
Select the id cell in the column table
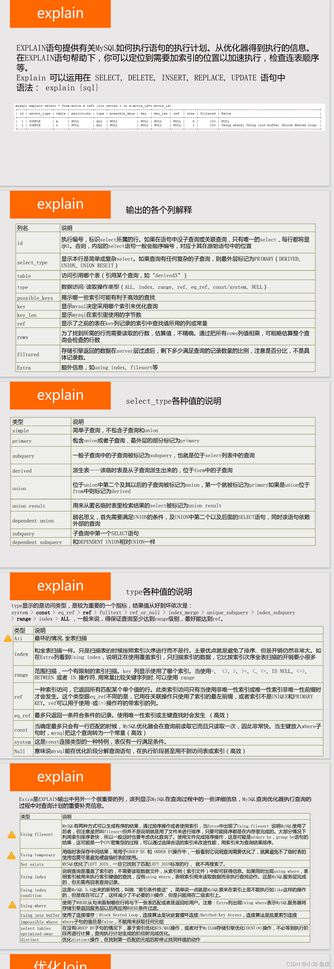pyautogui.click(x=38, y=243)
